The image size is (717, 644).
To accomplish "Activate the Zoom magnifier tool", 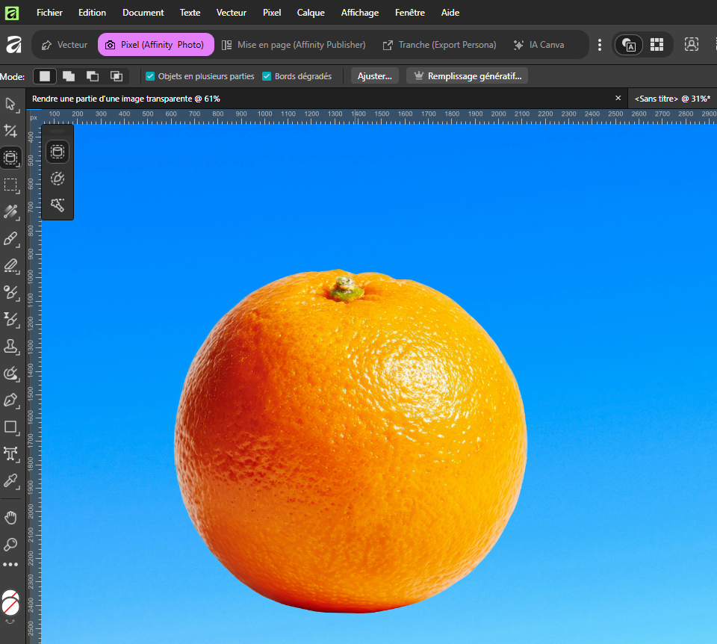I will [10, 544].
